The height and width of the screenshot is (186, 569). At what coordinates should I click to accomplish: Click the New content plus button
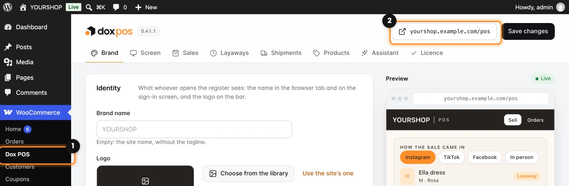[146, 7]
